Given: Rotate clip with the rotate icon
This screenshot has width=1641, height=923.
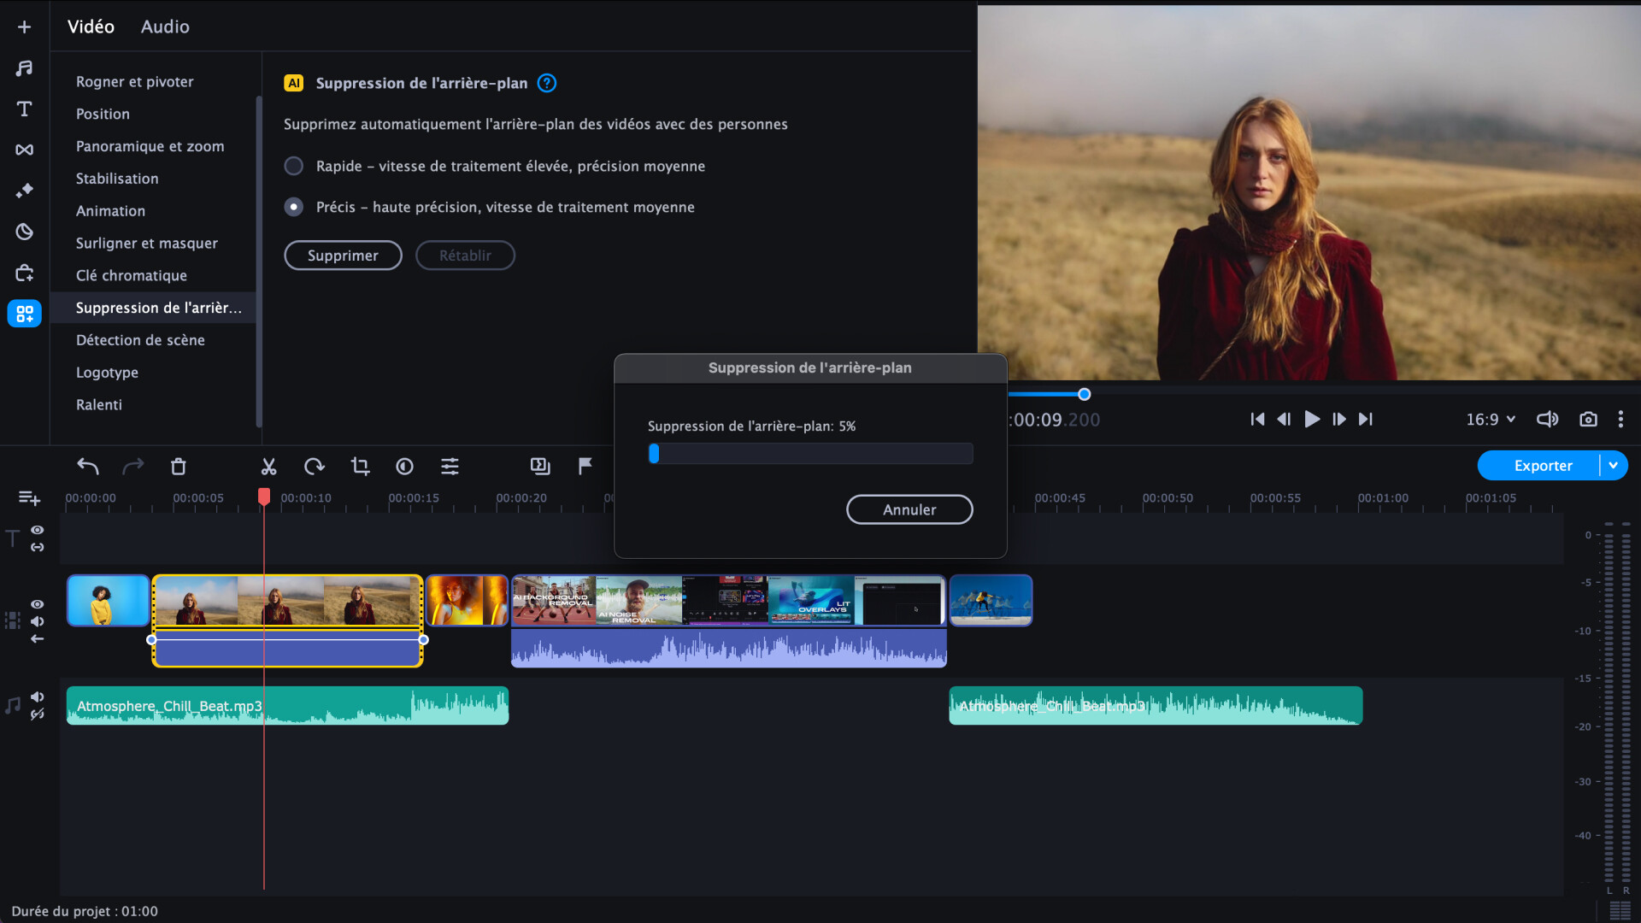Looking at the screenshot, I should coord(314,466).
